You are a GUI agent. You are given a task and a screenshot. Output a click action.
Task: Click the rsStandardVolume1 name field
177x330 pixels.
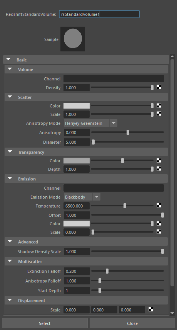coord(99,14)
